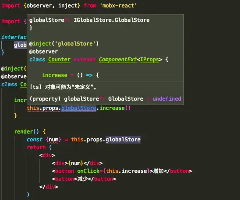Click IGlobalStore.GlobalStore type in tooltip
This screenshot has height=200, width=240.
(112, 20)
